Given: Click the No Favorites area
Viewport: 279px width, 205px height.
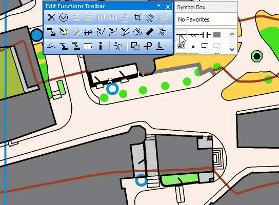Looking at the screenshot, I should (206, 19).
